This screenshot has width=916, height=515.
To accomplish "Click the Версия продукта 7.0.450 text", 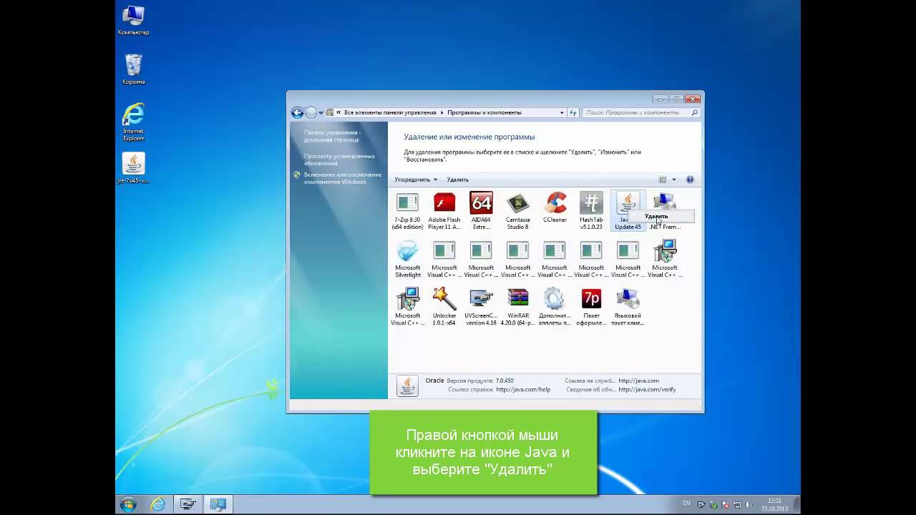I will pos(480,381).
